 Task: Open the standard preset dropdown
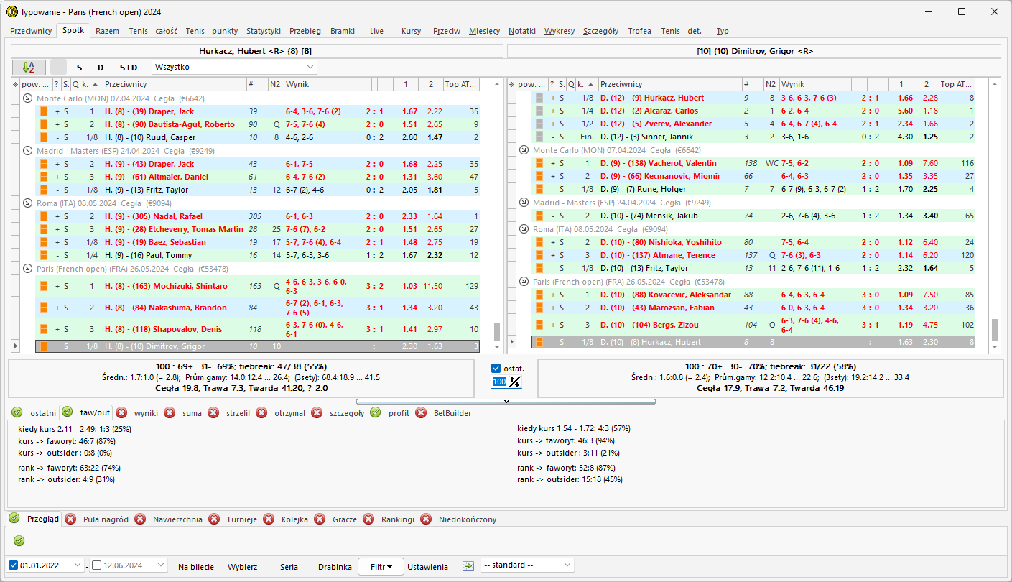(527, 565)
